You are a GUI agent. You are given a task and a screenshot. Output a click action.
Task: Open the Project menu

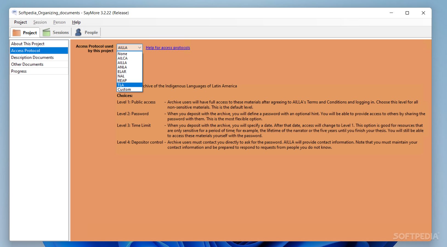pyautogui.click(x=21, y=22)
